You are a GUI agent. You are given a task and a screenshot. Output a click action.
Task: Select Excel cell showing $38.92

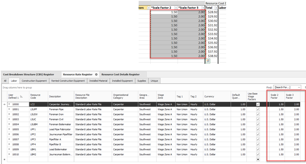point(212,56)
